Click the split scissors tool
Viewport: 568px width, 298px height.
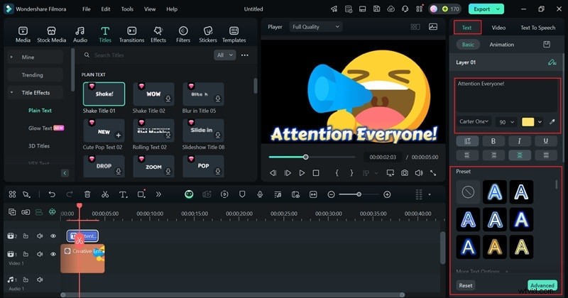coord(105,194)
